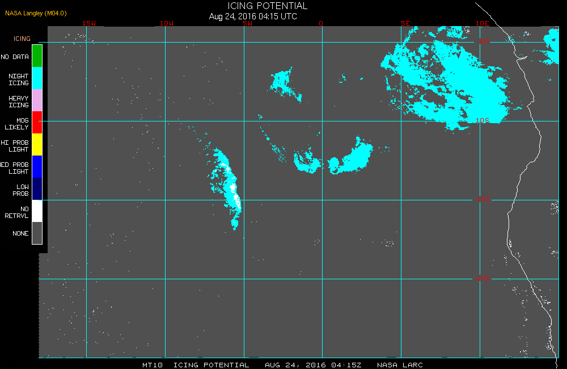This screenshot has height=369, width=567.
Task: Click the ICING legend heading
Action: [22, 39]
